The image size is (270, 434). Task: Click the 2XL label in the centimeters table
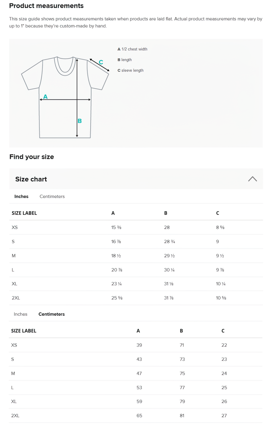(15, 416)
